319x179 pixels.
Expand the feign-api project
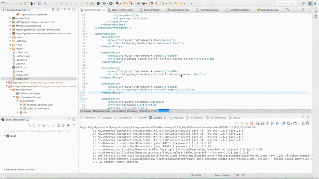7,82
